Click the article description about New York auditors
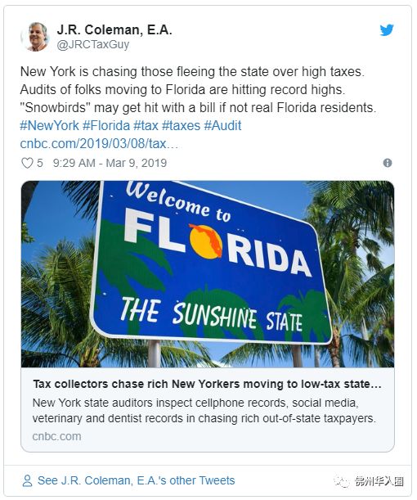417x500 pixels. click(204, 411)
